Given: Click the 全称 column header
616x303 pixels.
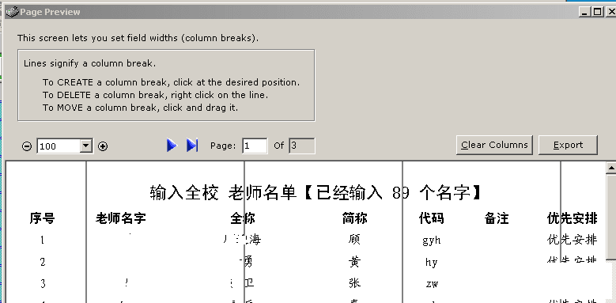Looking at the screenshot, I should pyautogui.click(x=243, y=218).
